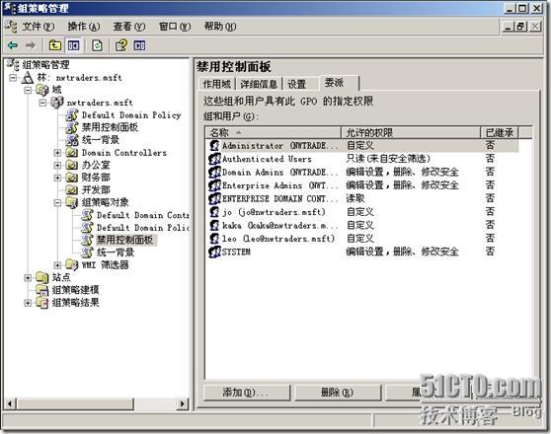Click the 组策略建模 icon

(42, 290)
